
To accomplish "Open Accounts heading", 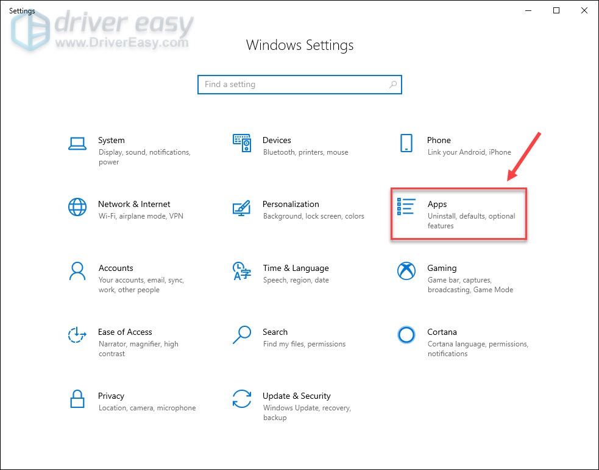I will coord(116,268).
